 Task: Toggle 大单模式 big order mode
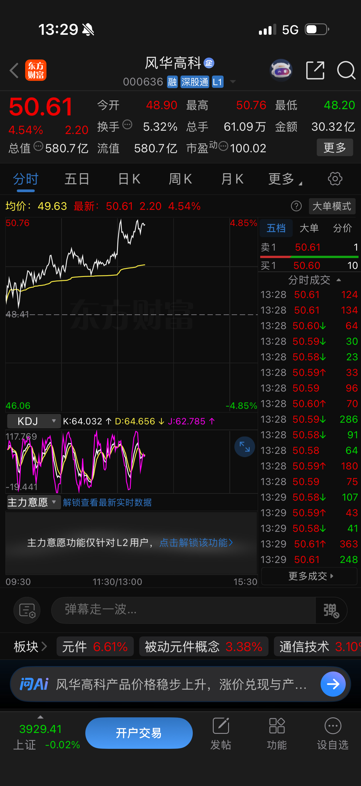(332, 206)
